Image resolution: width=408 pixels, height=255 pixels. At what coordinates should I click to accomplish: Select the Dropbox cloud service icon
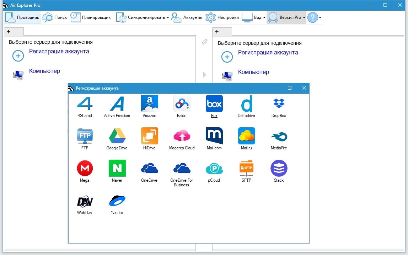[x=279, y=104]
